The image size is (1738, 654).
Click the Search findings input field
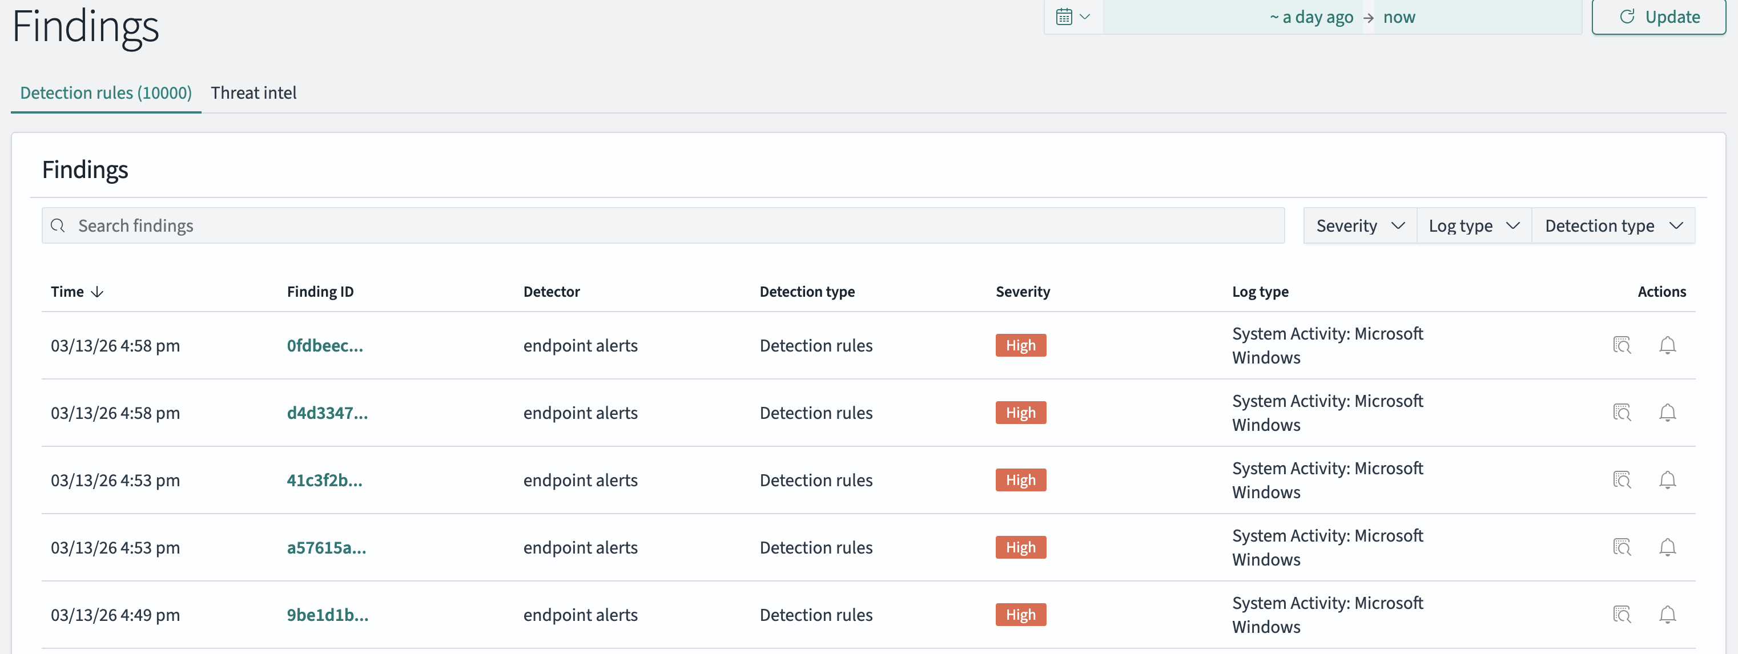click(x=675, y=226)
